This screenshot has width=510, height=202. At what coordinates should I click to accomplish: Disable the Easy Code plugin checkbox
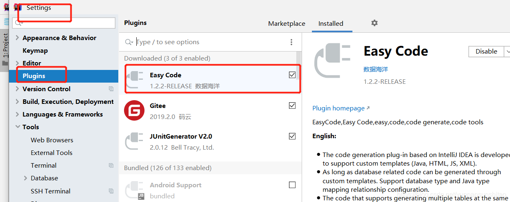point(292,75)
